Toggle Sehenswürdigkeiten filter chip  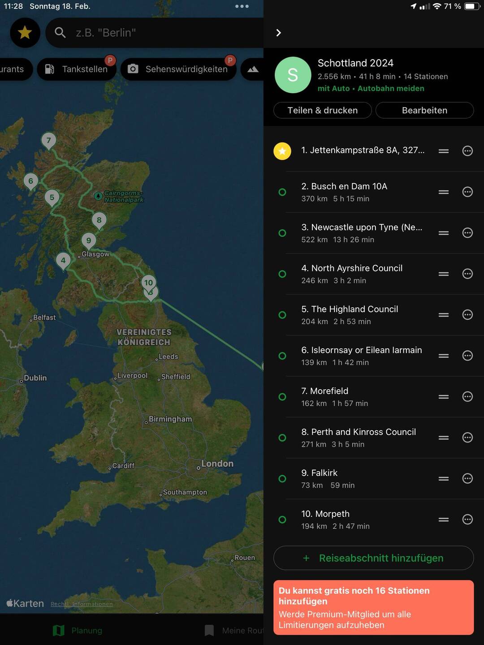(178, 69)
